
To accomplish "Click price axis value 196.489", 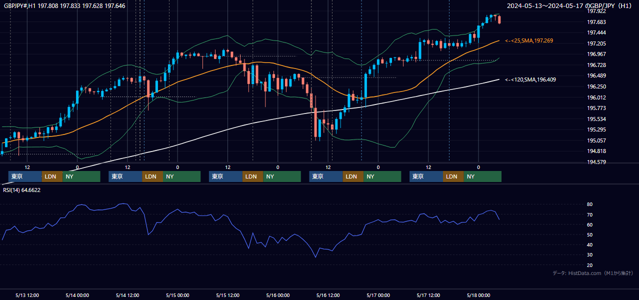I will coord(596,75).
